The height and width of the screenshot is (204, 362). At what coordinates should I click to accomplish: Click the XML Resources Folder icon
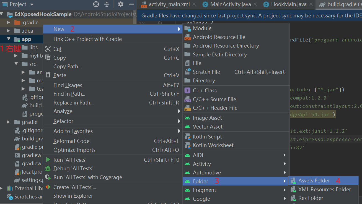[x=293, y=189]
